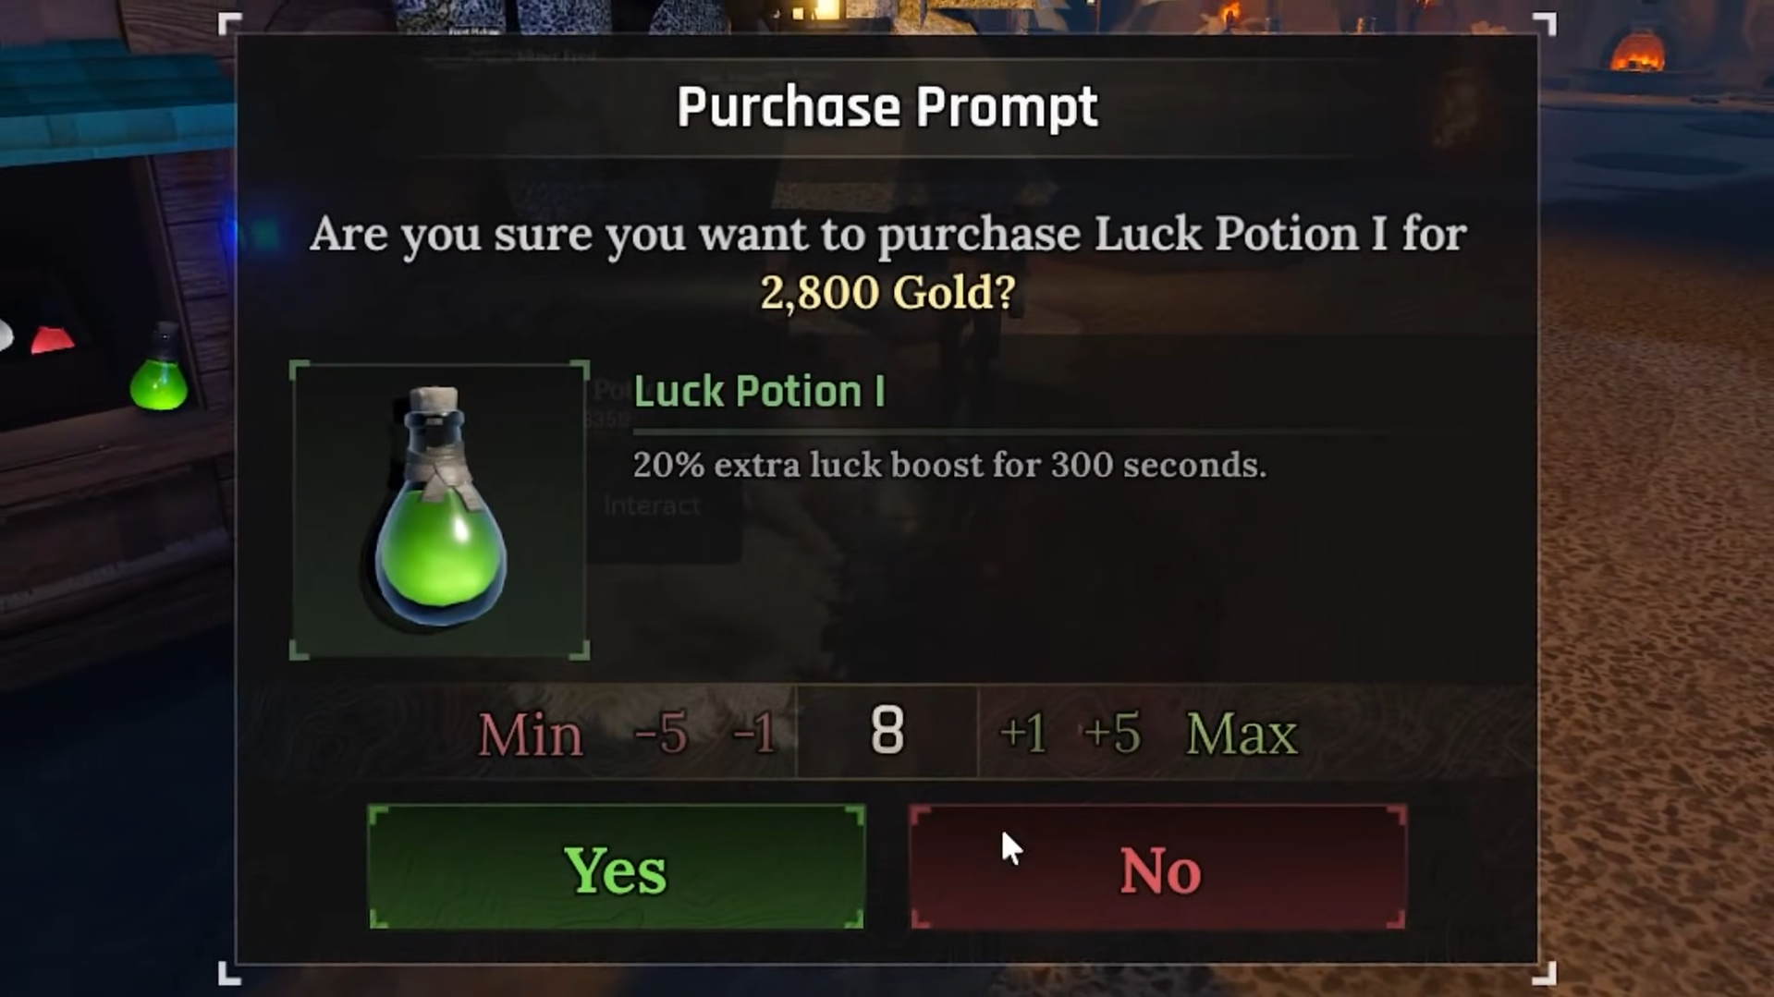Image resolution: width=1774 pixels, height=997 pixels.
Task: Click the 20% extra luck boost description
Action: (x=949, y=465)
